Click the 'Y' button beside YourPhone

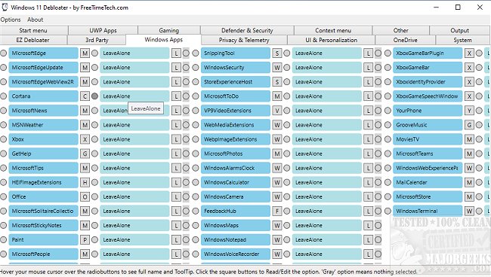469,111
